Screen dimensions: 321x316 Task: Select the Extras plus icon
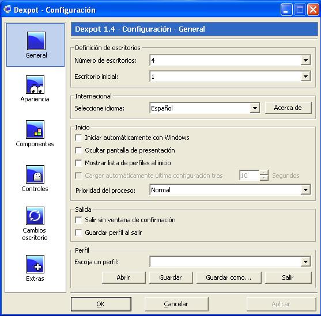pos(35,264)
